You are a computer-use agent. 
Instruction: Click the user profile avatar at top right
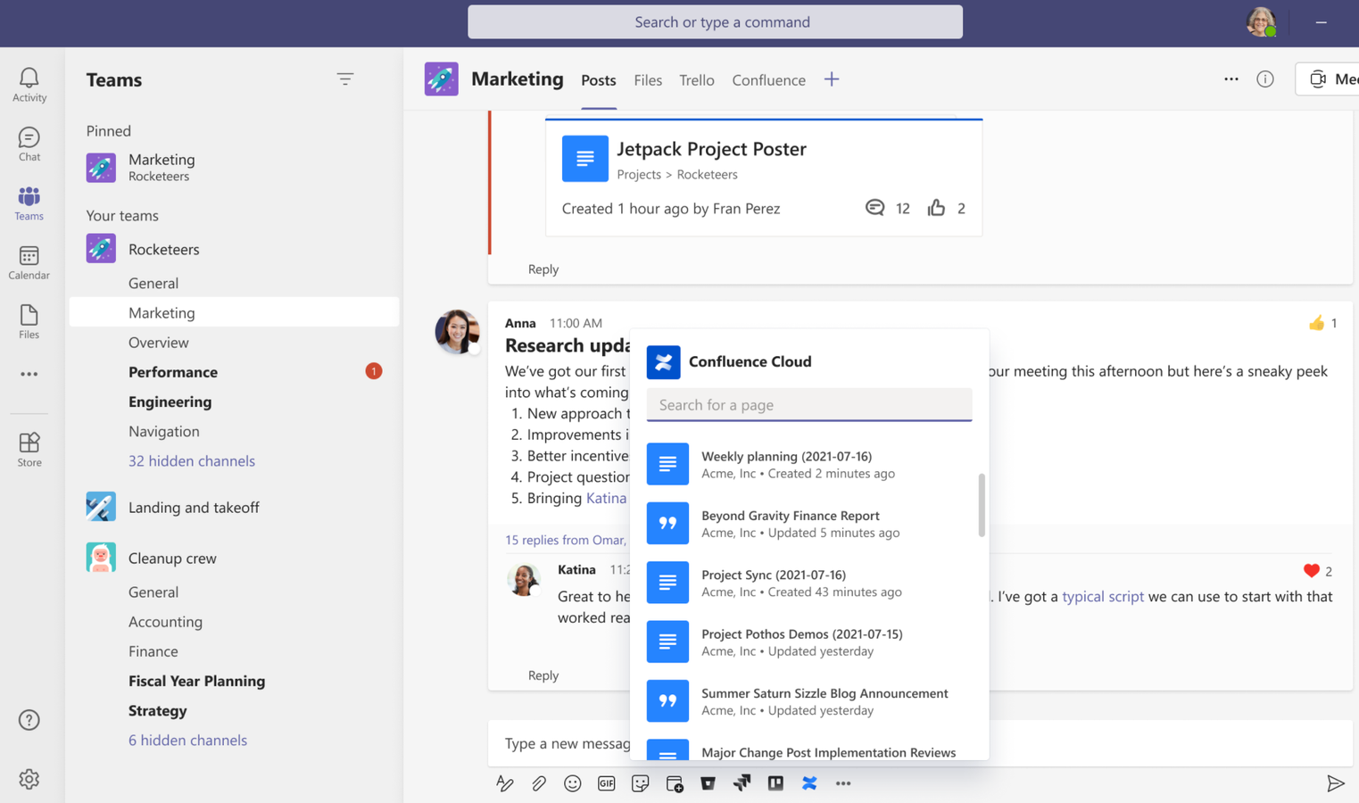point(1261,21)
